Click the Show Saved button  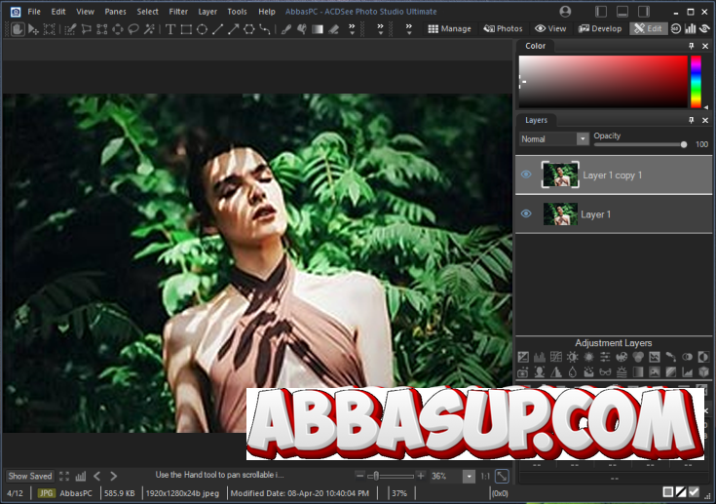pyautogui.click(x=29, y=476)
